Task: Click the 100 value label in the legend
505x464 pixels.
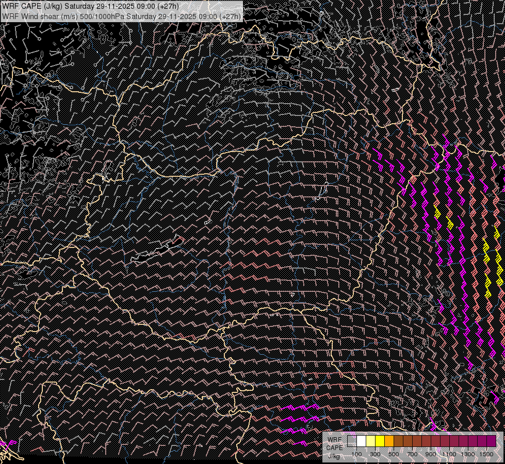Action: click(x=356, y=454)
